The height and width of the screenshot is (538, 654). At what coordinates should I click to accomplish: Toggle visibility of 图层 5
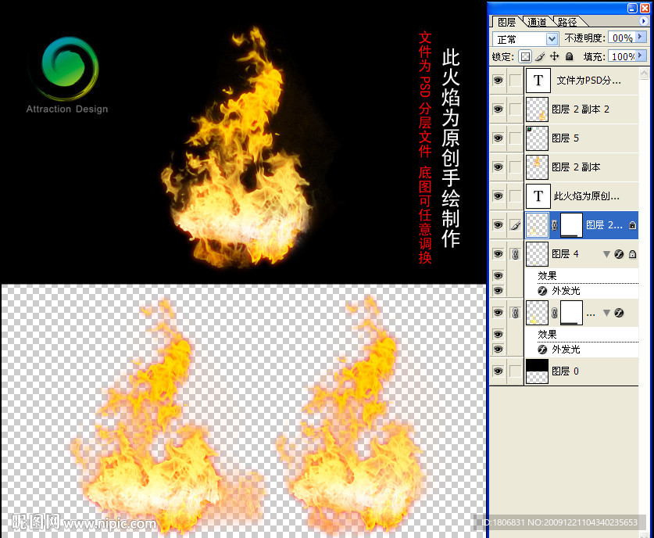(x=498, y=138)
